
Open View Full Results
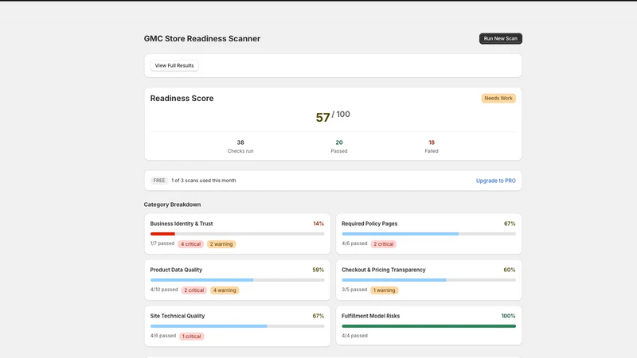[x=174, y=65]
